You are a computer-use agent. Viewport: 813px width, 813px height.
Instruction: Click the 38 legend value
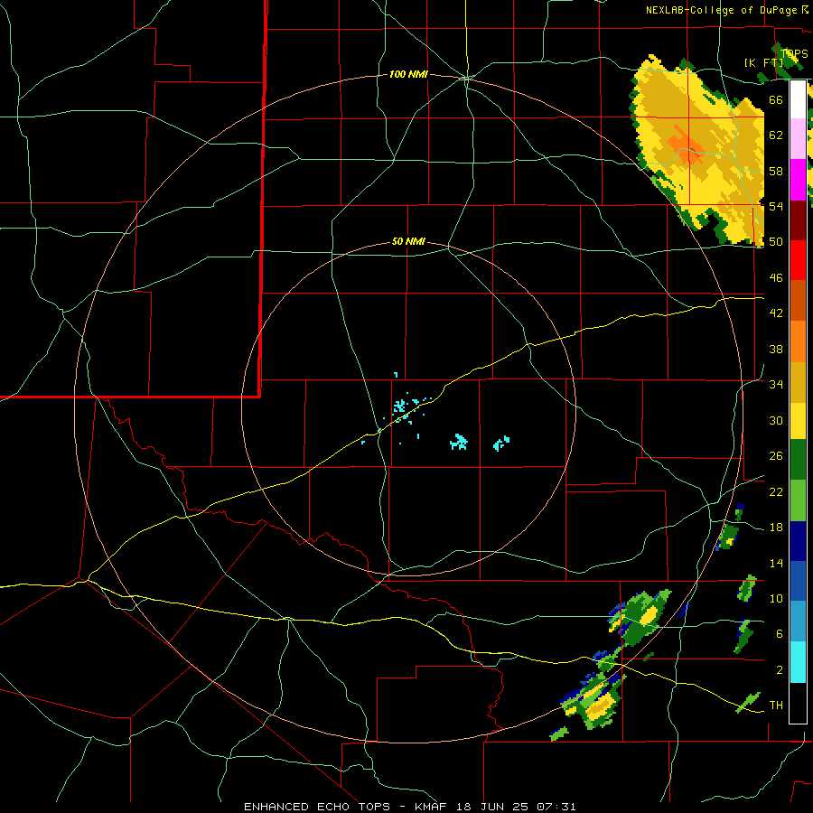pos(776,349)
